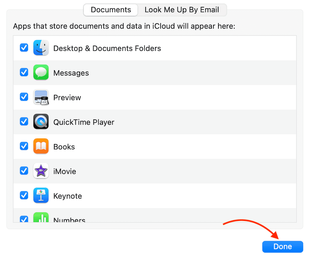
Task: Select the Numbers row label
Action: pos(69,220)
